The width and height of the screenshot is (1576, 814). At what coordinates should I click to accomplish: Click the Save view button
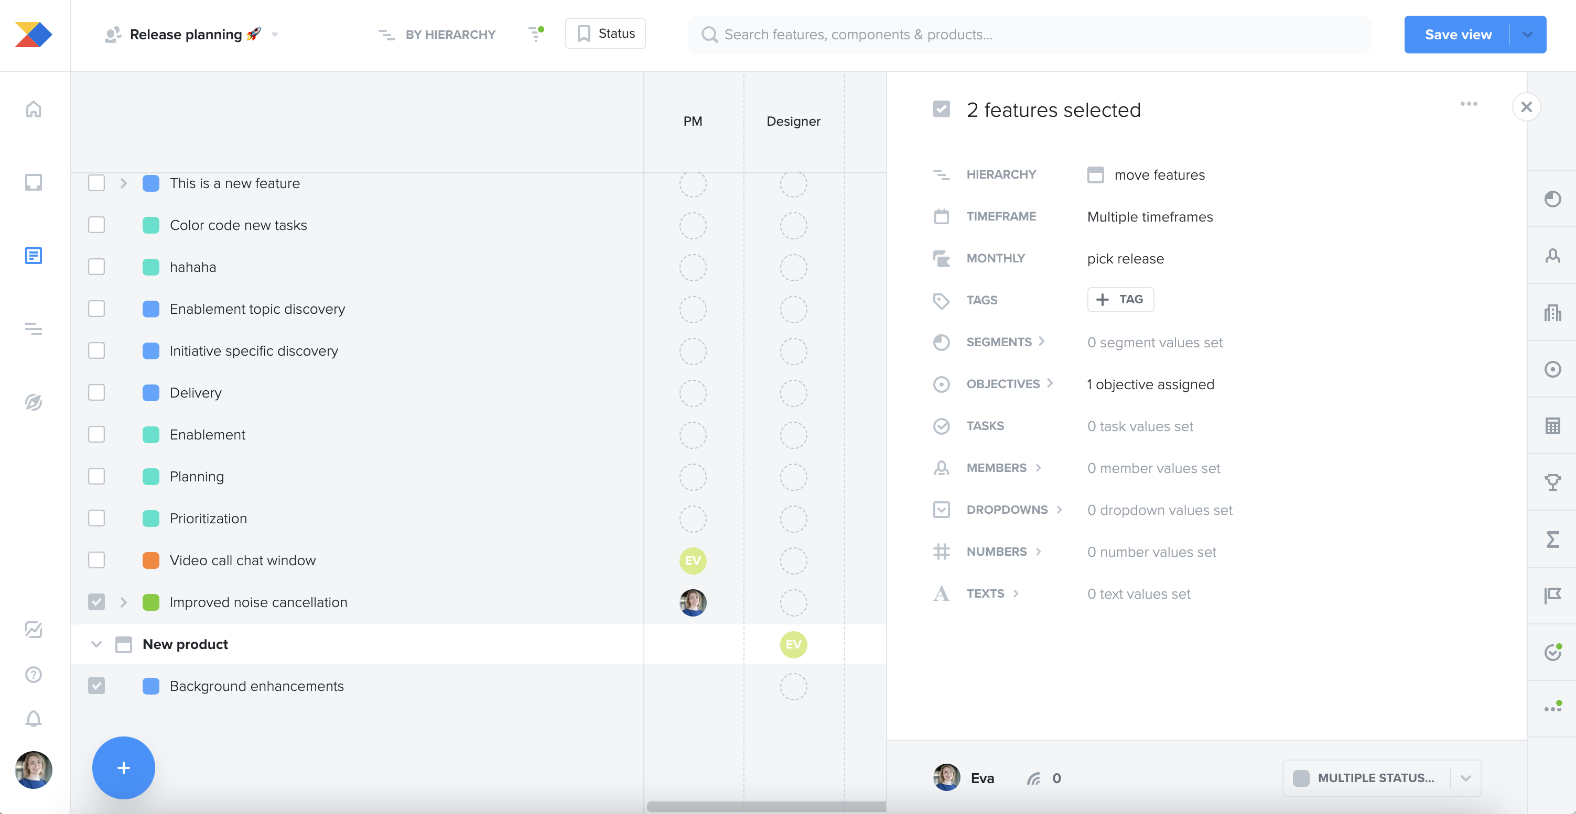point(1459,34)
